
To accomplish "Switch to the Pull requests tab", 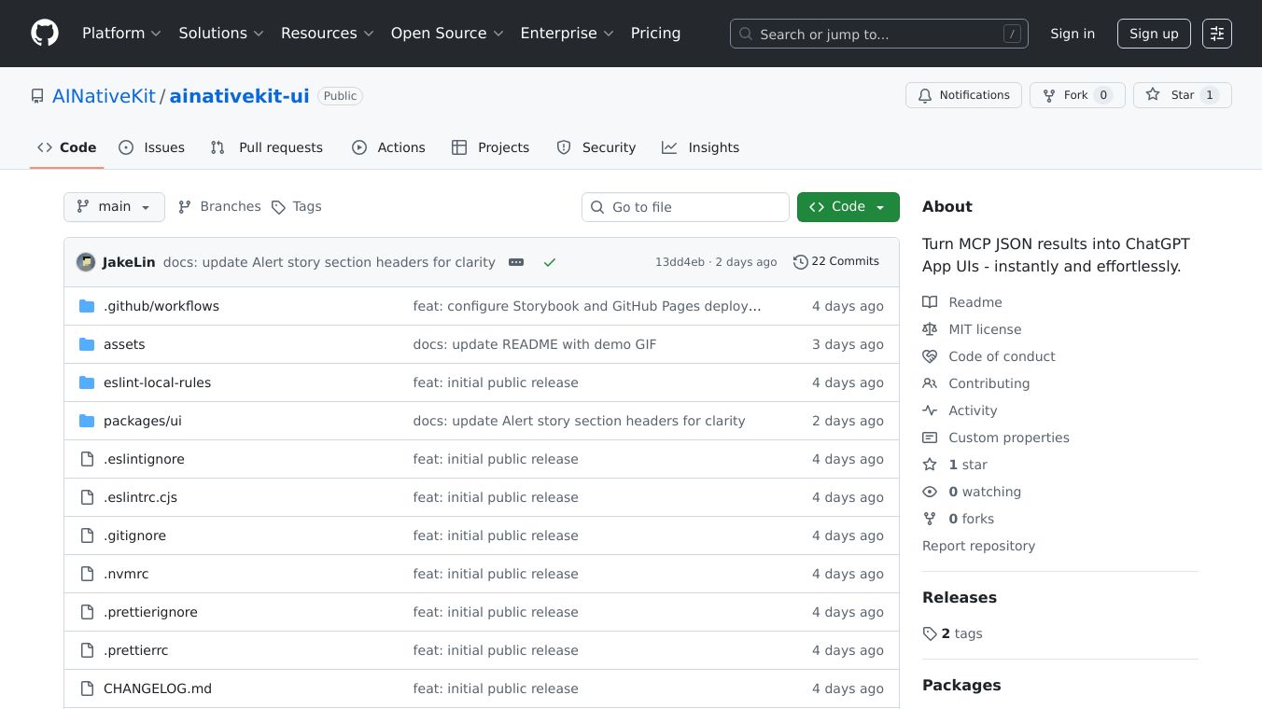I will tap(267, 147).
